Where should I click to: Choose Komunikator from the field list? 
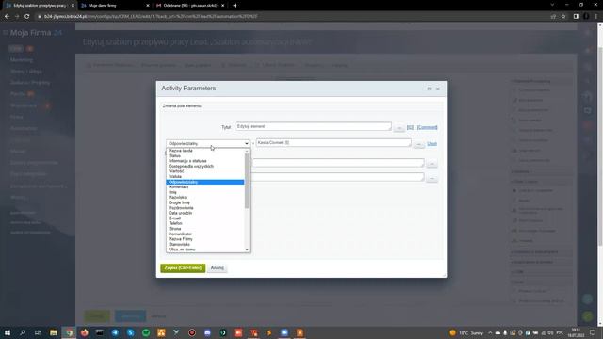coord(205,234)
